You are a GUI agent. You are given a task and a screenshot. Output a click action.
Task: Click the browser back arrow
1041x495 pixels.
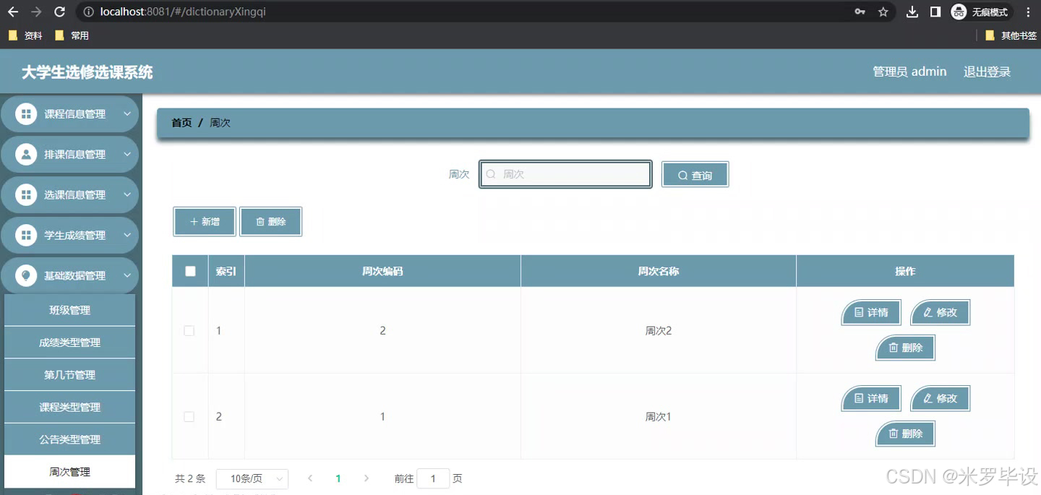coord(13,12)
